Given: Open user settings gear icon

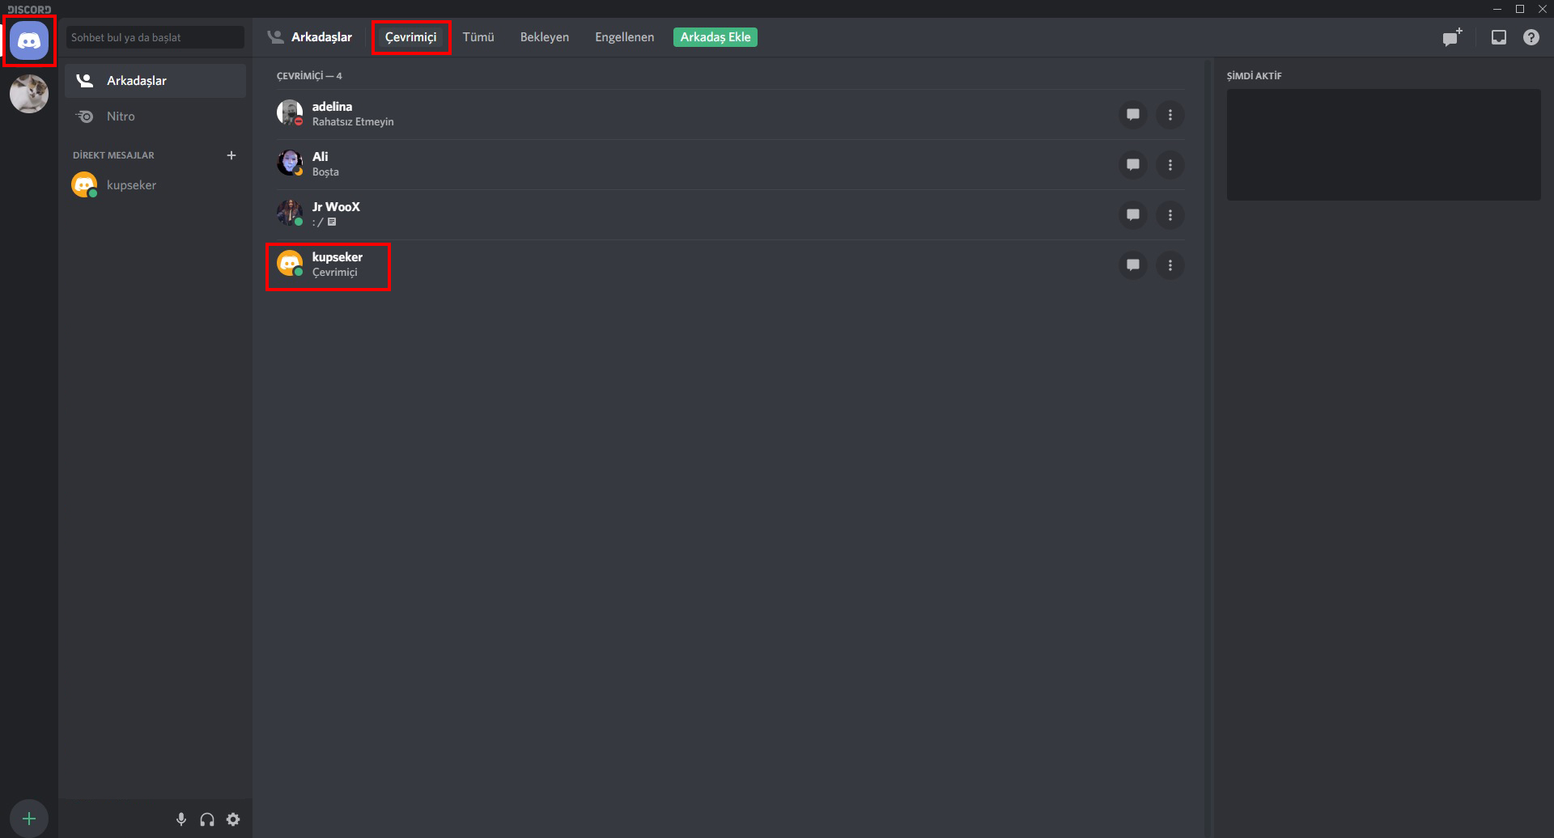Looking at the screenshot, I should [x=233, y=819].
